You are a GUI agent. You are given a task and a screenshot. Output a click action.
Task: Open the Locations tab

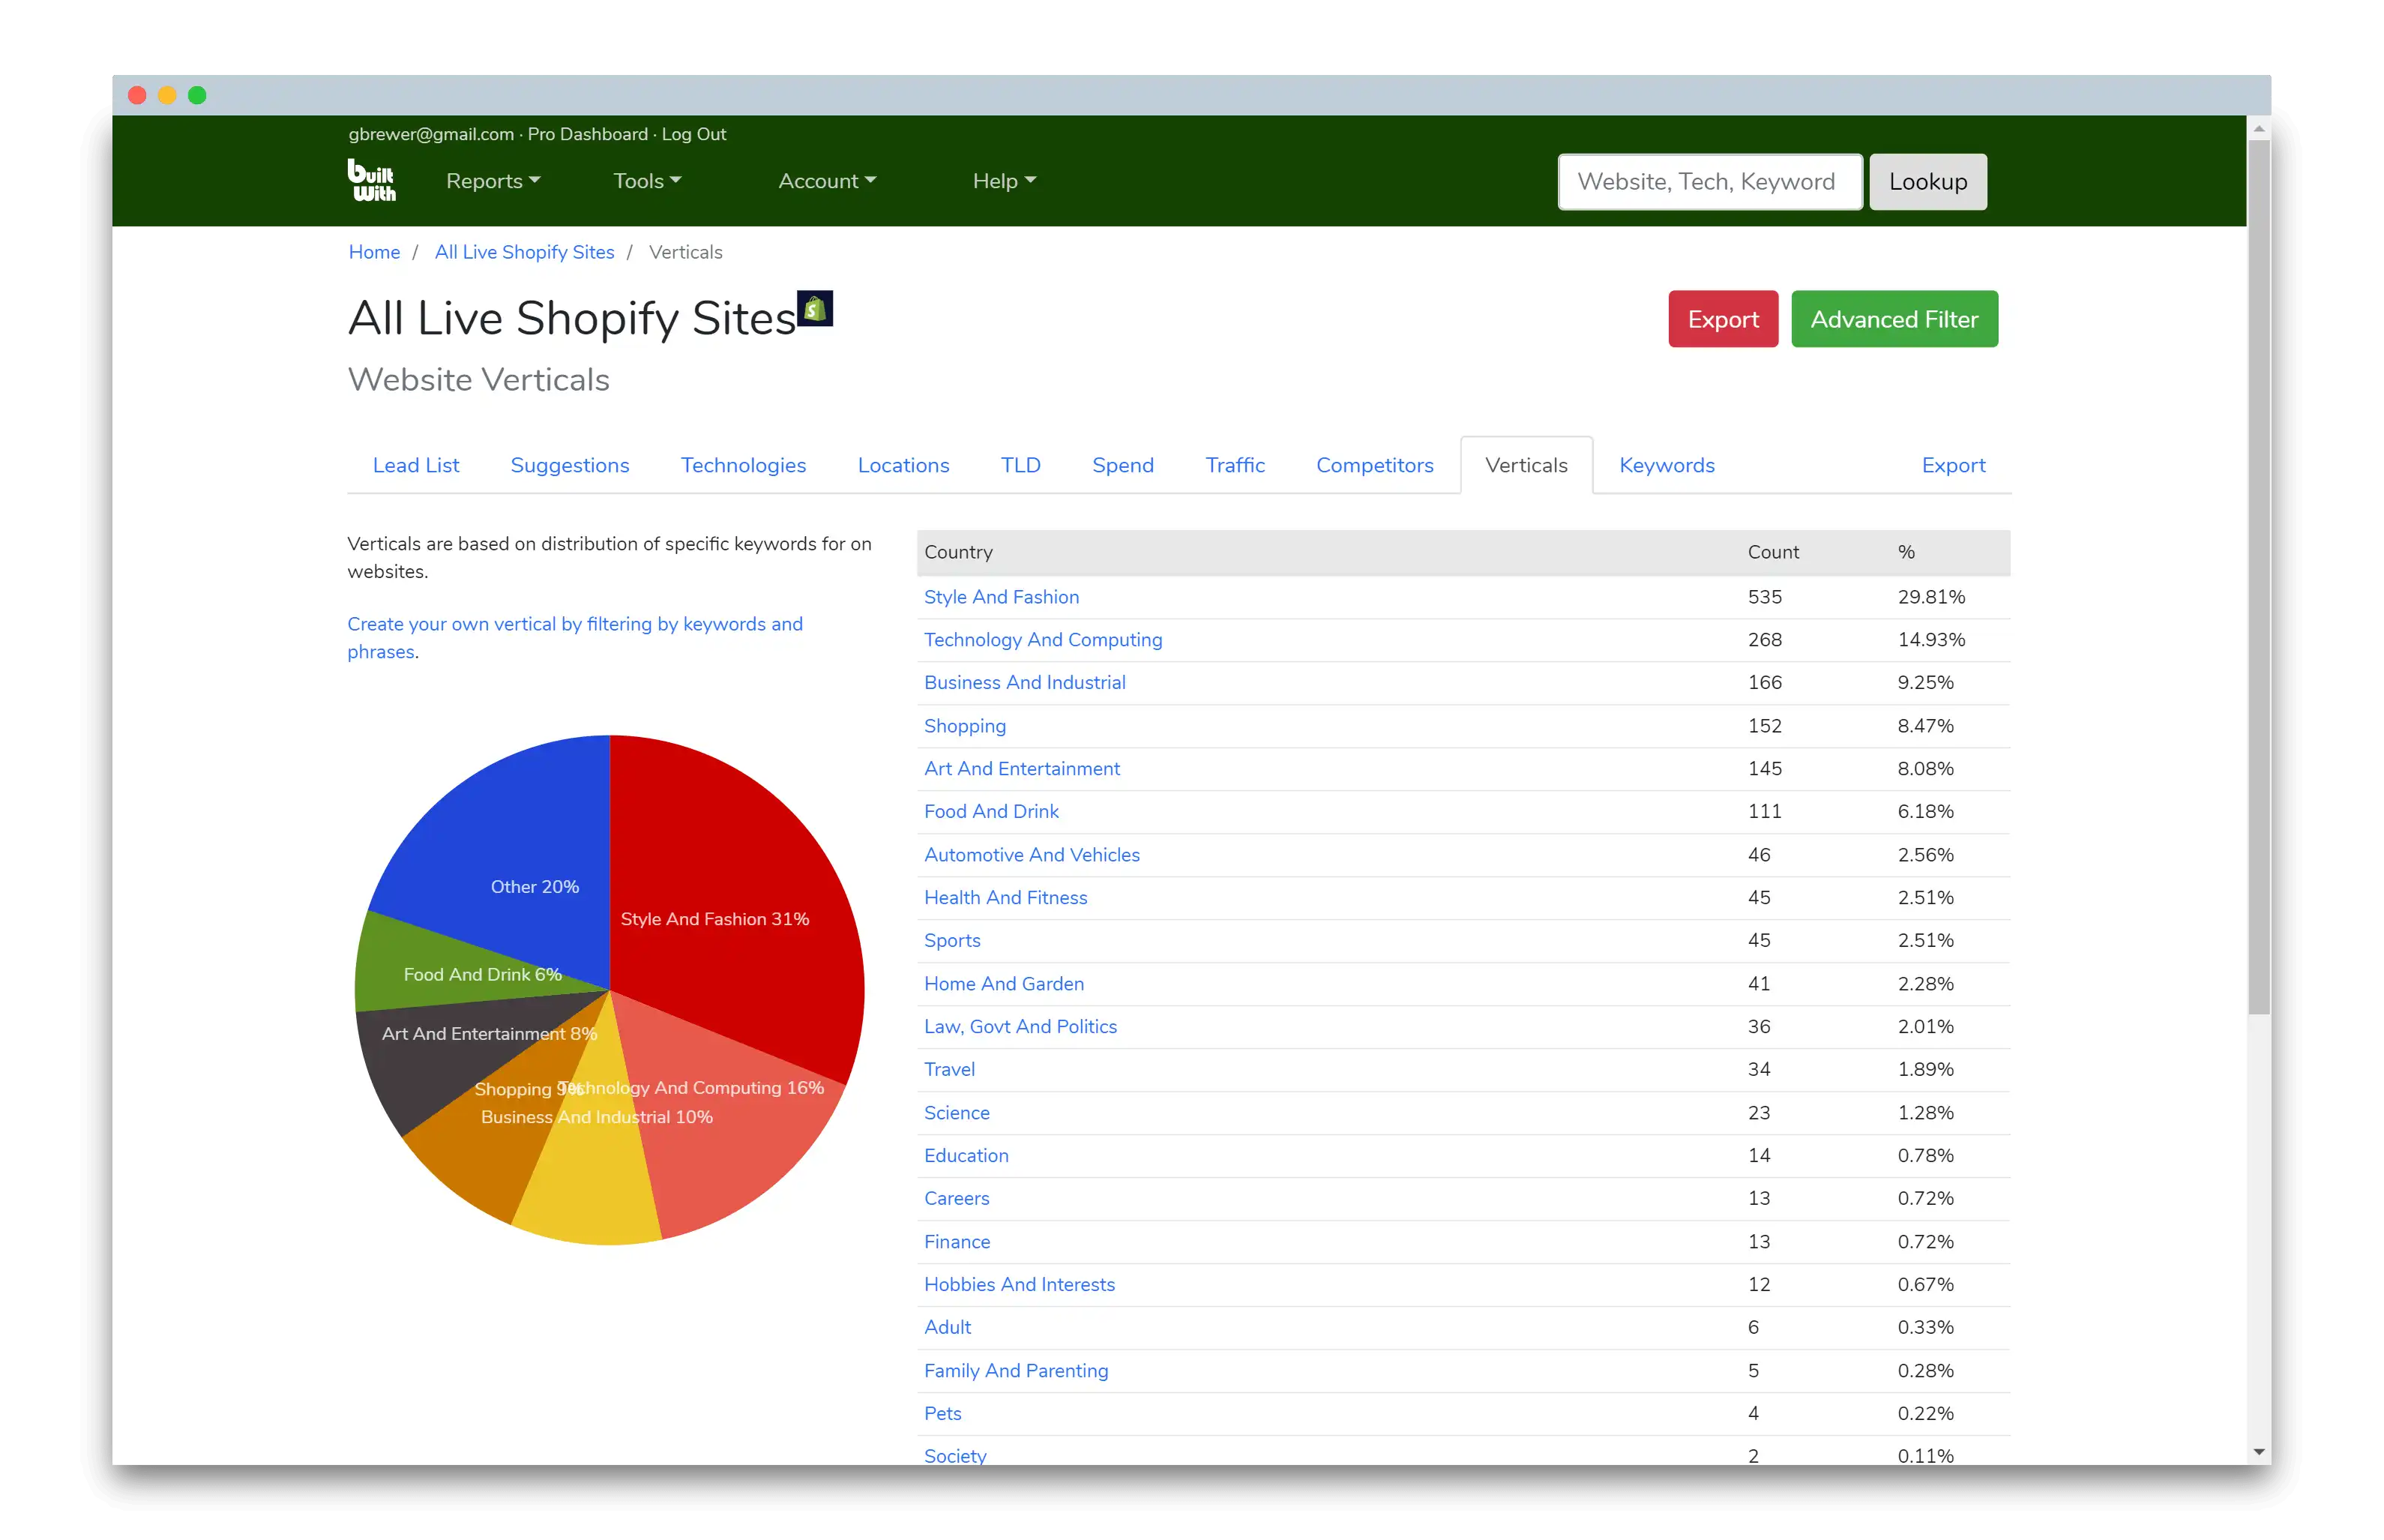click(903, 465)
